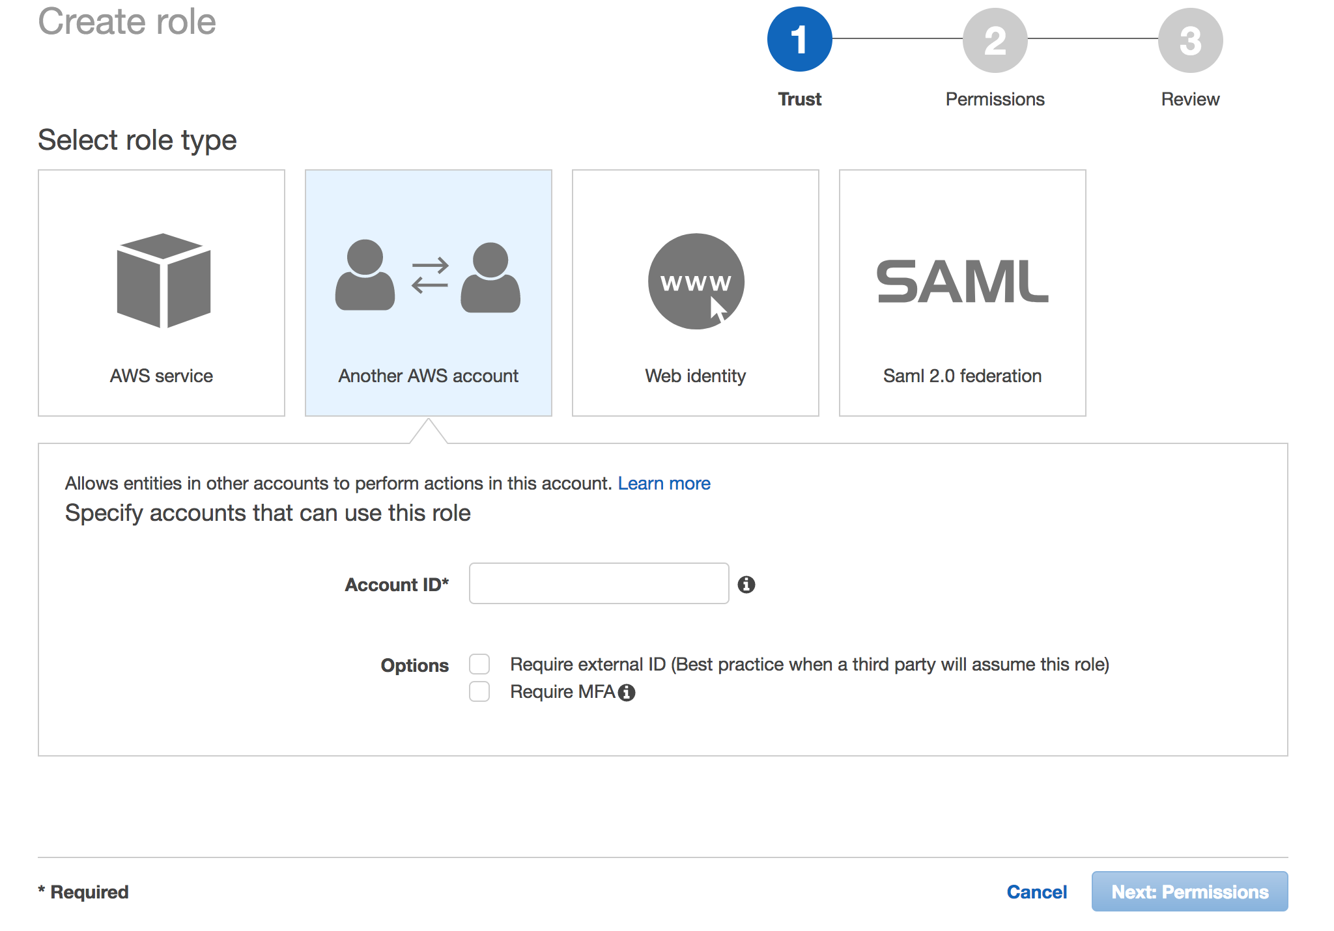Click the 'Require MFA' option text

563,691
